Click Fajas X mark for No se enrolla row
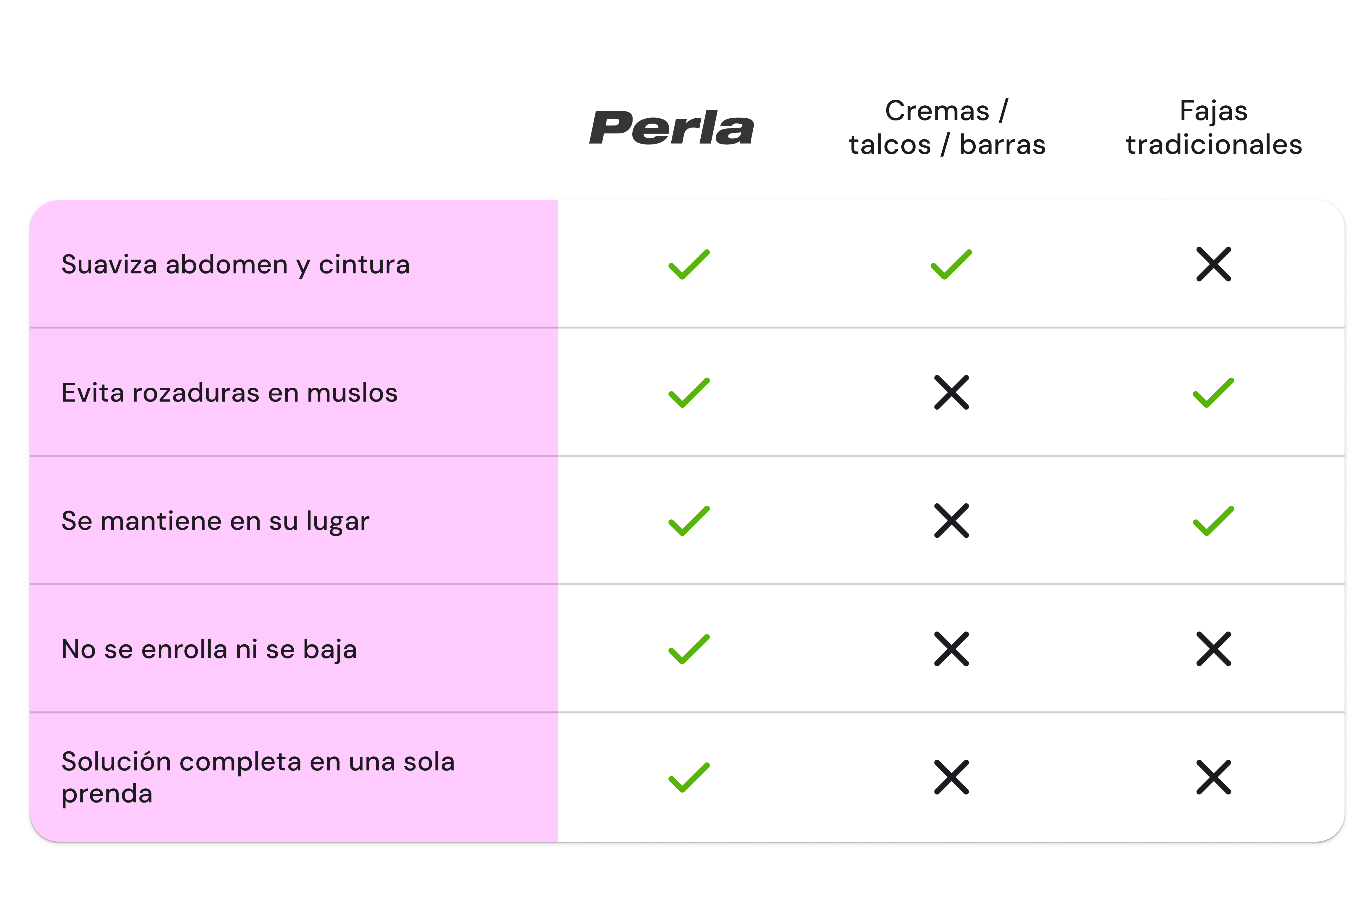 [1214, 649]
